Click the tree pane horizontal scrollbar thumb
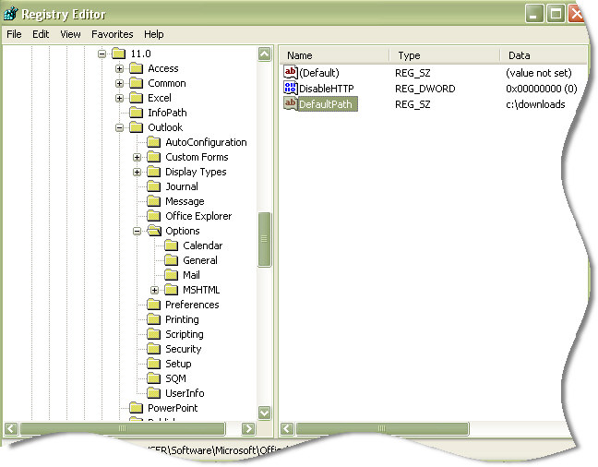Screen dimensions: 598x467 coord(123,429)
